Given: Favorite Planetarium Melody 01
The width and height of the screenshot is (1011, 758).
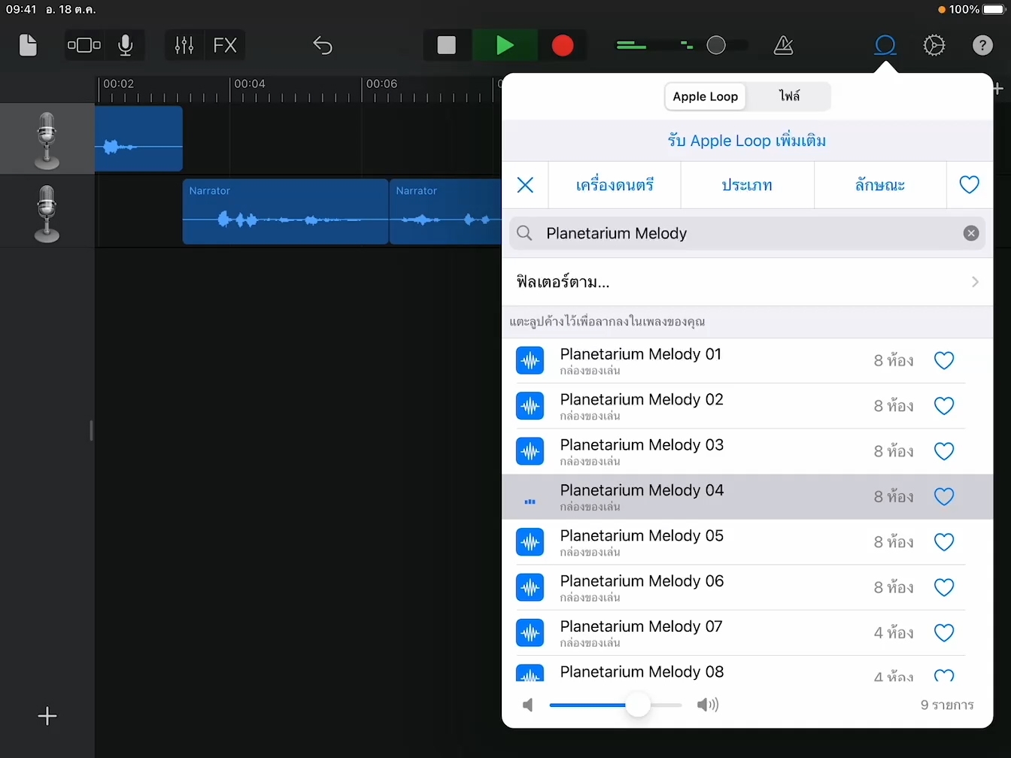Looking at the screenshot, I should click(944, 361).
